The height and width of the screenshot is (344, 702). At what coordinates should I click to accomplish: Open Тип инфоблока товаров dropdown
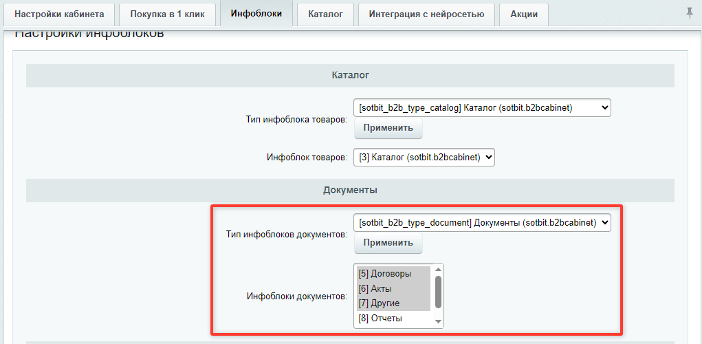[482, 108]
